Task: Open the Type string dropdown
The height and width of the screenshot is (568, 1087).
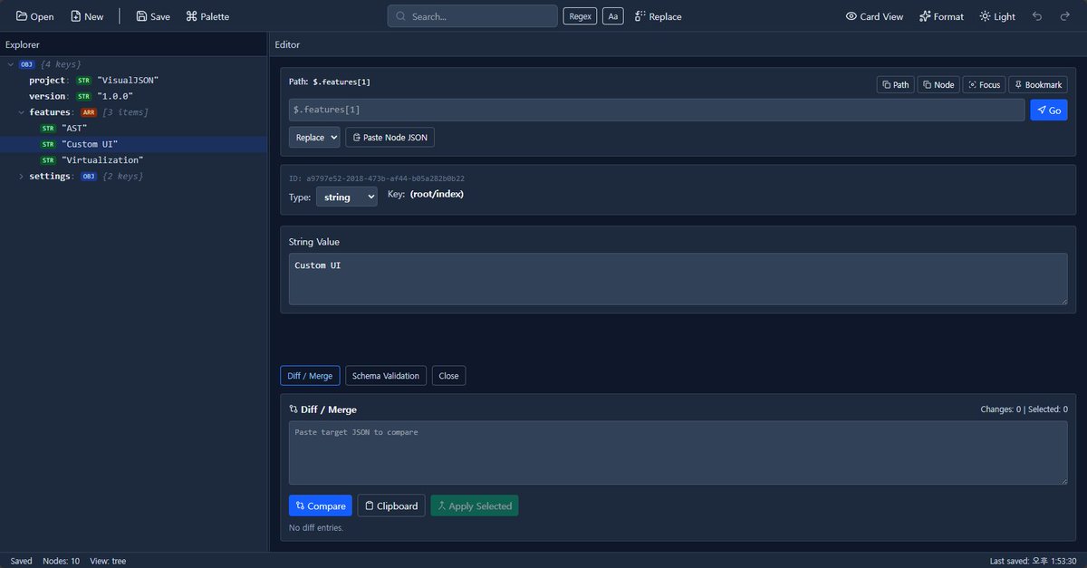Action: coord(346,197)
